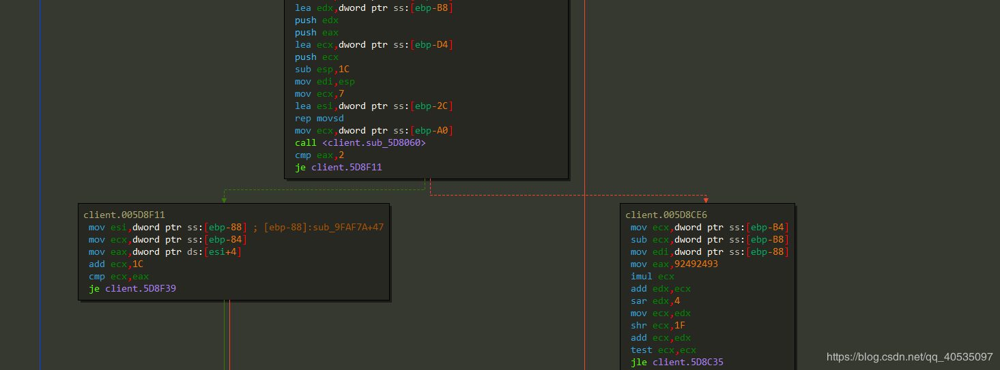This screenshot has height=370, width=1000.
Task: Highlight the 'rep movsd' instruction
Action: [x=319, y=119]
